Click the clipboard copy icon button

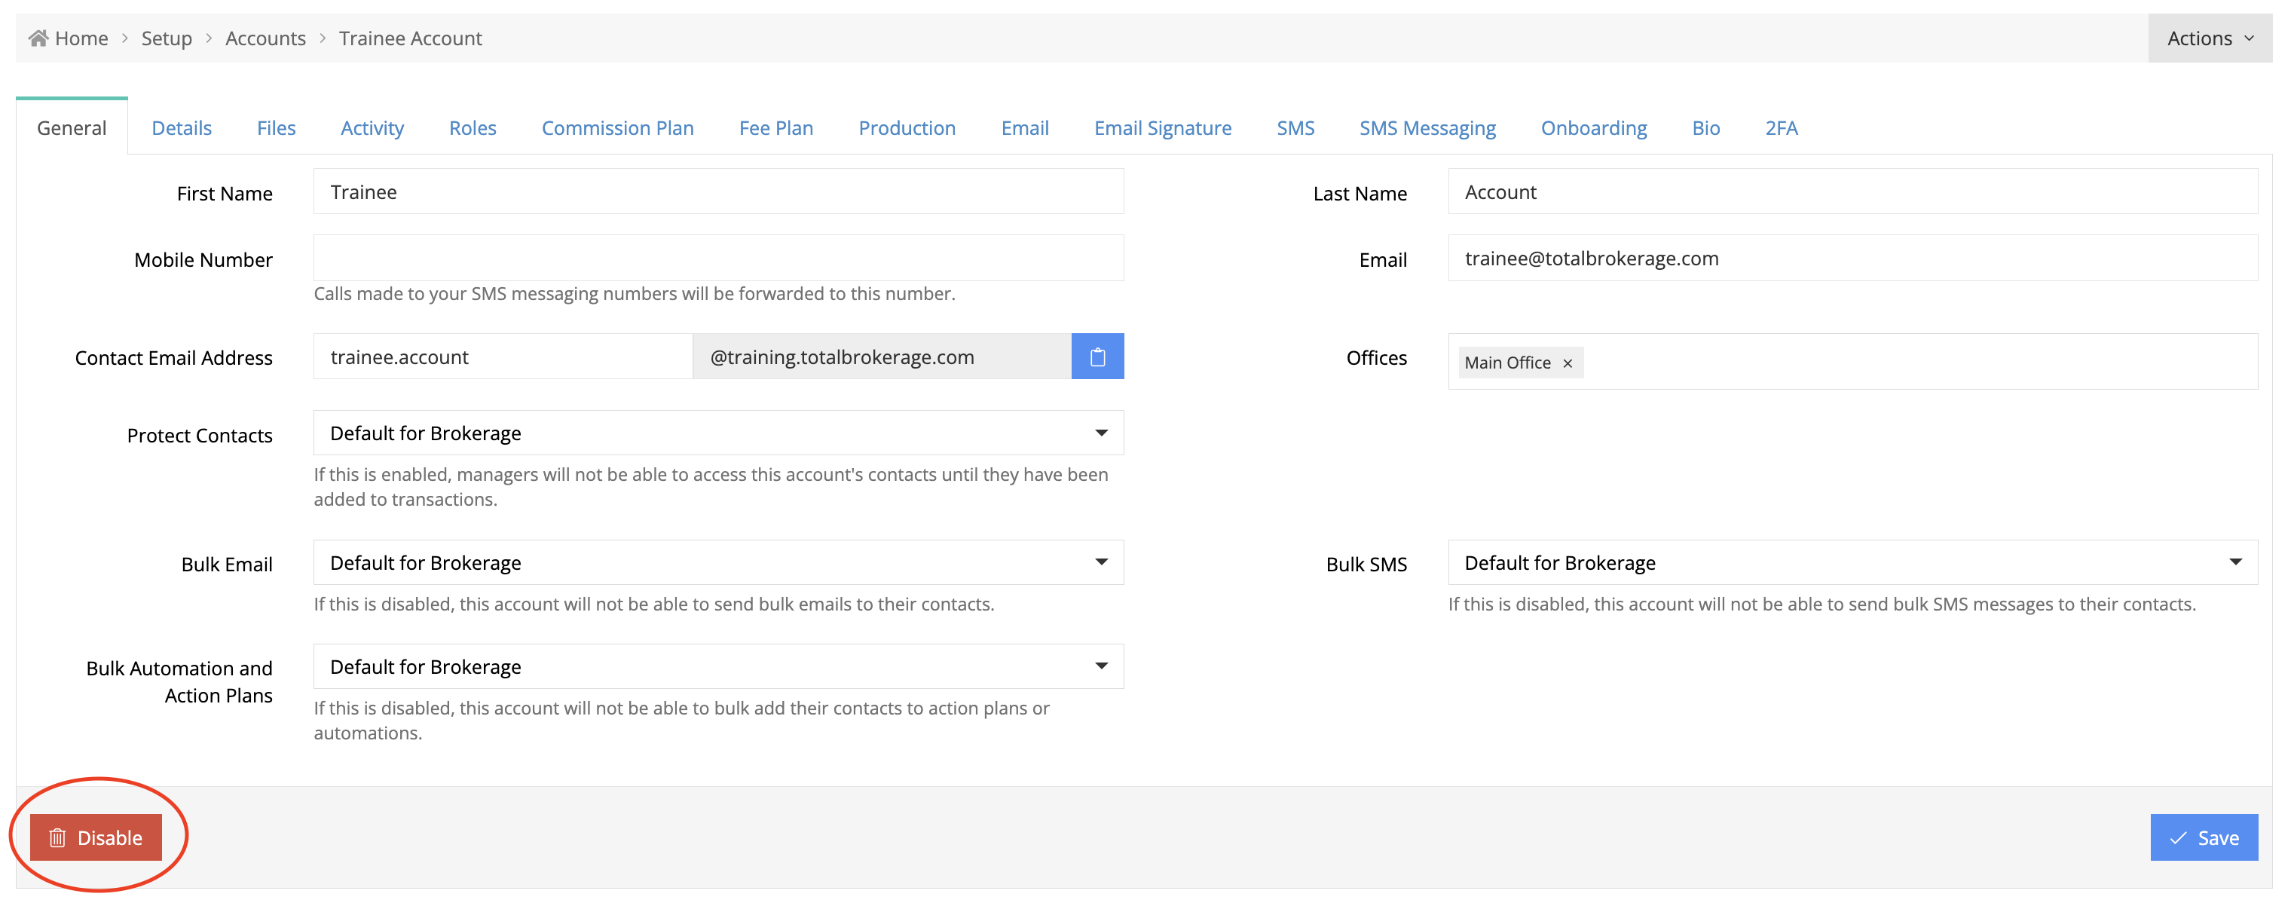pyautogui.click(x=1097, y=356)
